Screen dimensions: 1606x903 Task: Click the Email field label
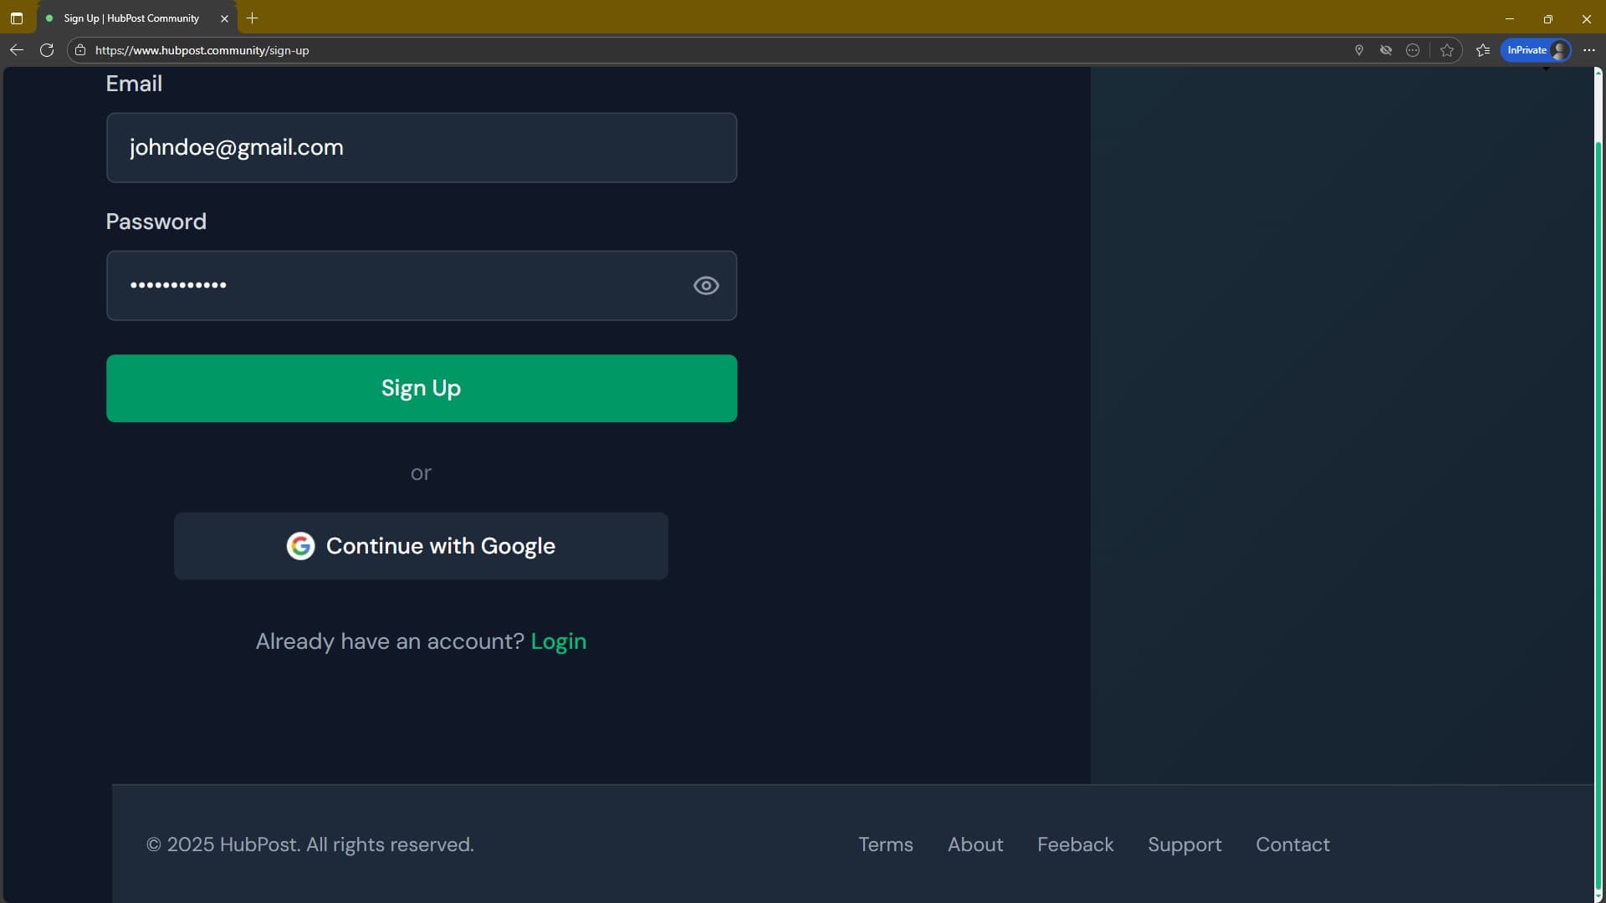click(134, 84)
